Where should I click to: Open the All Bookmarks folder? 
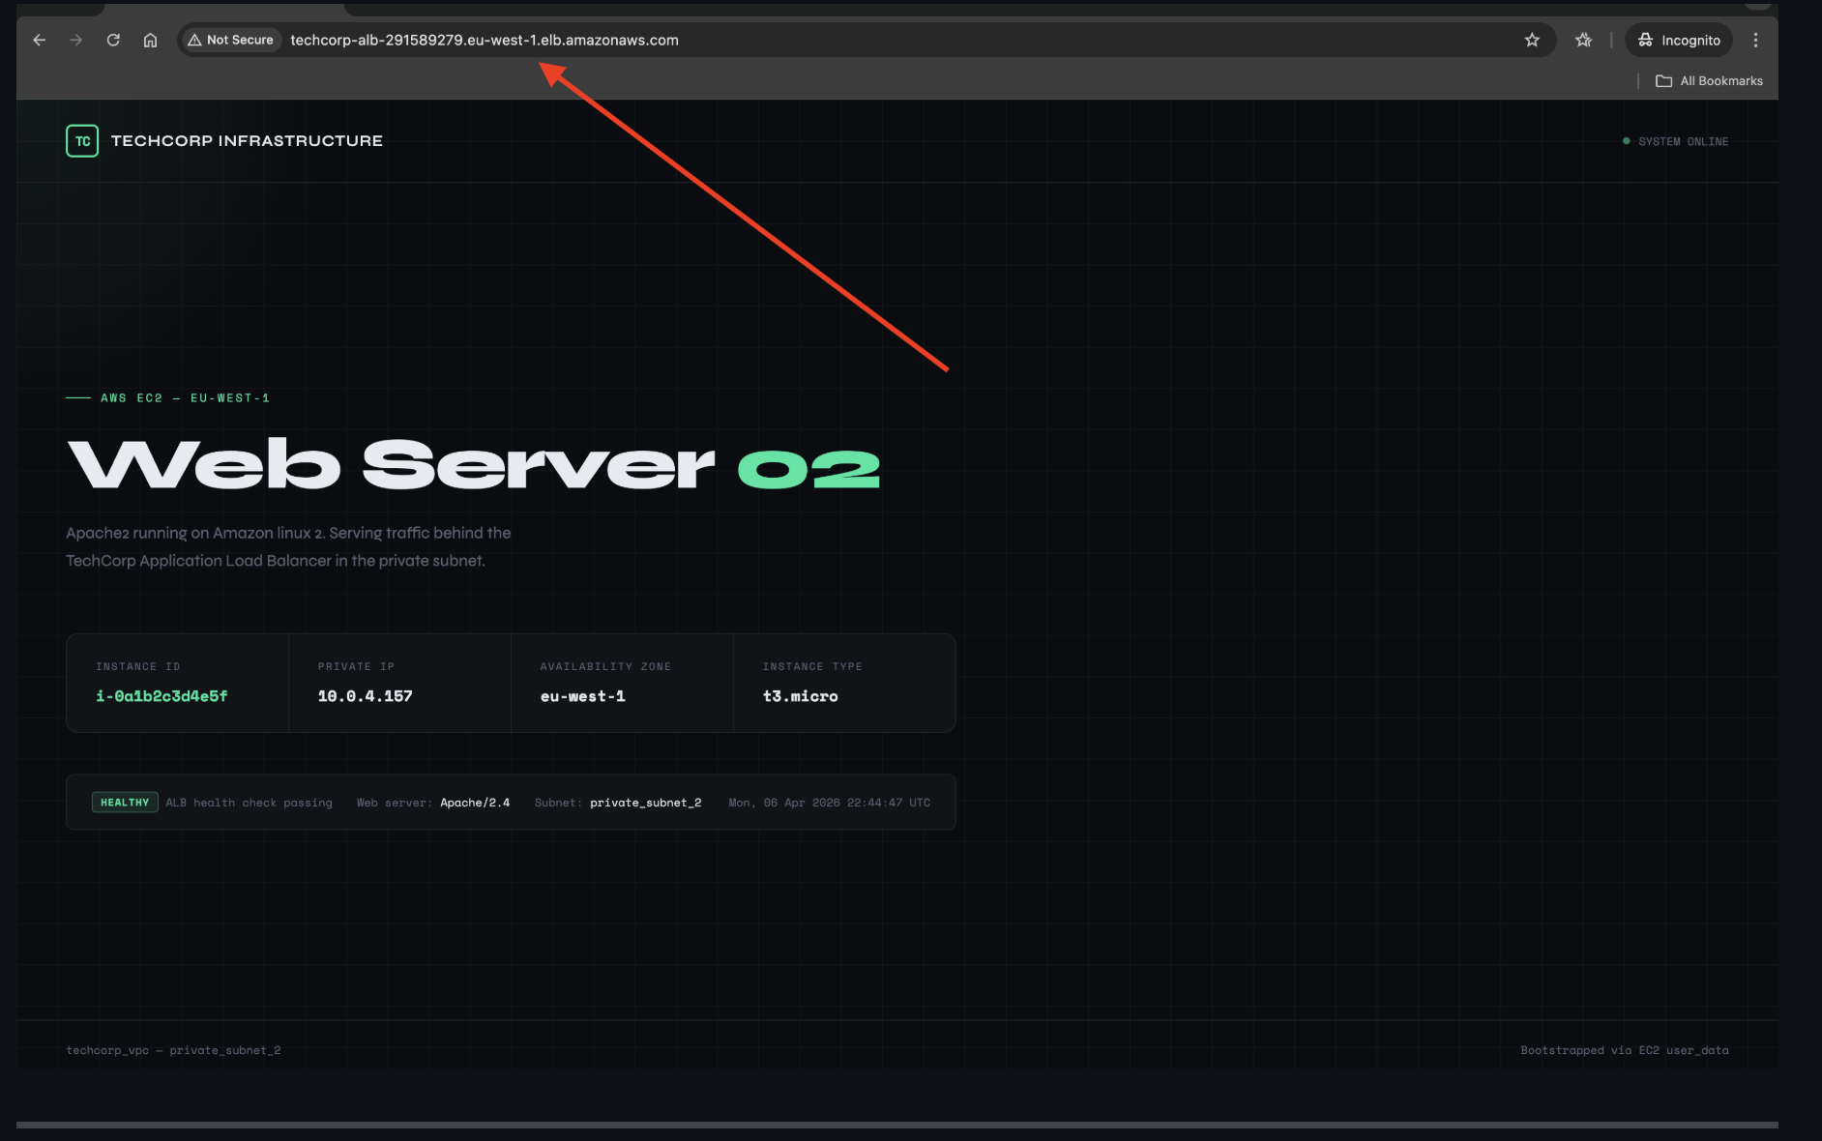point(1709,81)
